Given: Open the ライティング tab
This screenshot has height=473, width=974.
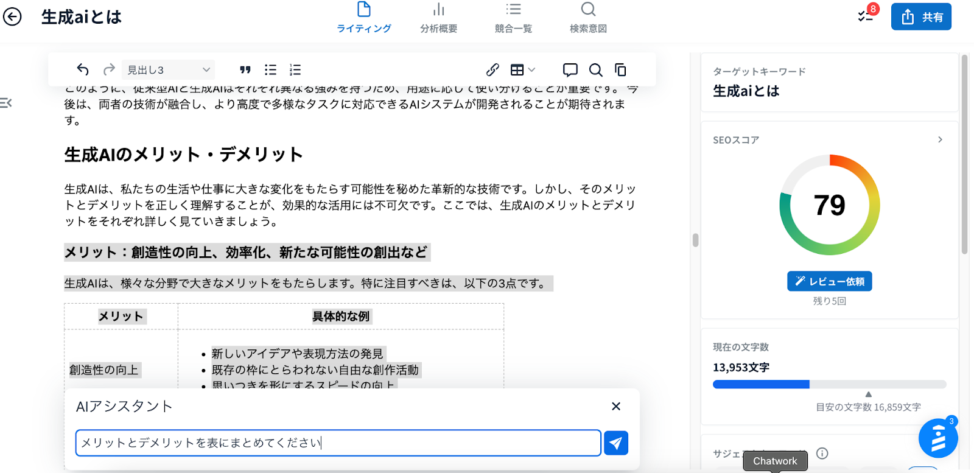Looking at the screenshot, I should pyautogui.click(x=363, y=18).
